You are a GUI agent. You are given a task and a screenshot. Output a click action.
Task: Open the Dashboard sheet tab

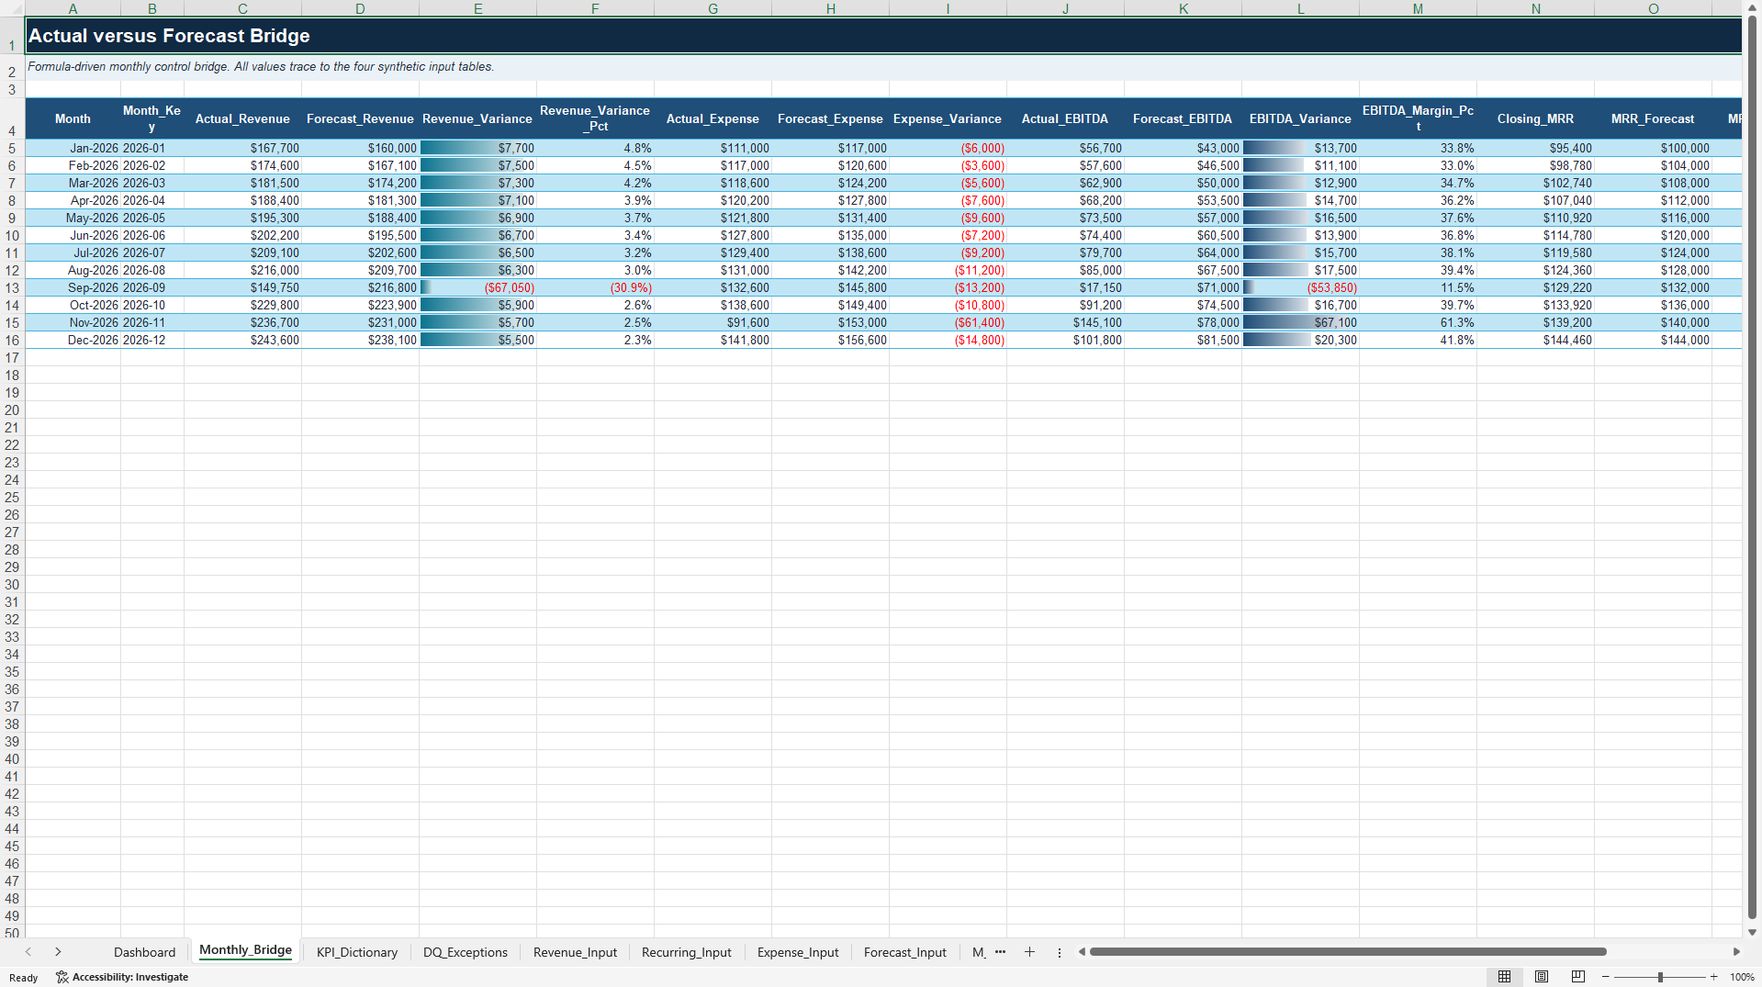tap(144, 952)
